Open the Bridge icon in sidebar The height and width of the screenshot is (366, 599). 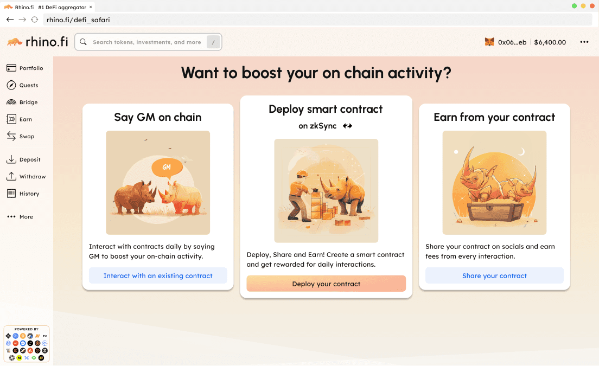pos(11,102)
